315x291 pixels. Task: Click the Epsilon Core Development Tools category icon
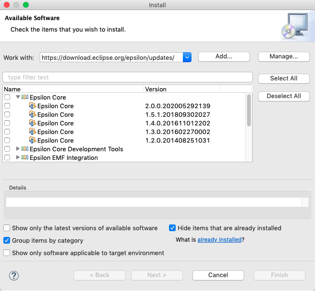(x=25, y=149)
